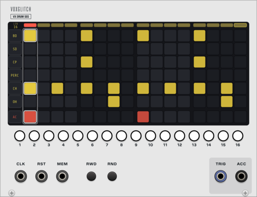Click the ACC output jack
The height and width of the screenshot is (197, 257).
click(241, 176)
